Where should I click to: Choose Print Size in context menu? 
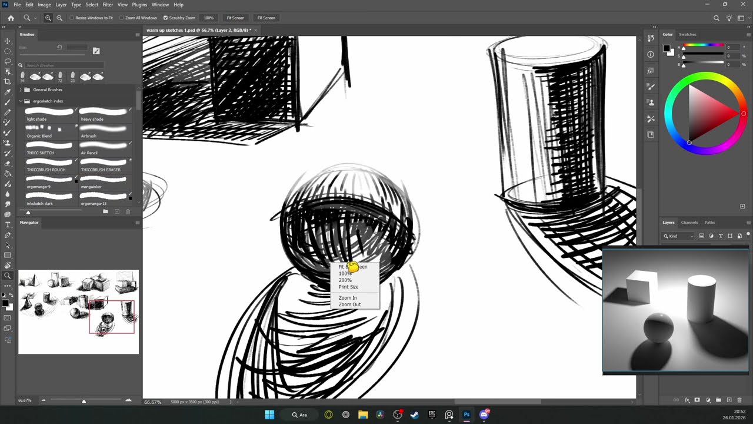348,287
